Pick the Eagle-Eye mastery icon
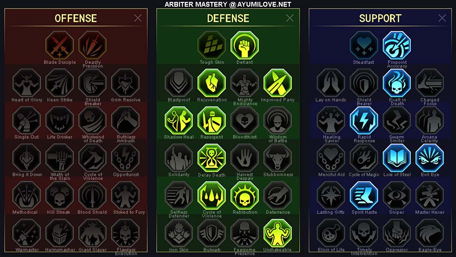This screenshot has width=456, height=257. 429,233
